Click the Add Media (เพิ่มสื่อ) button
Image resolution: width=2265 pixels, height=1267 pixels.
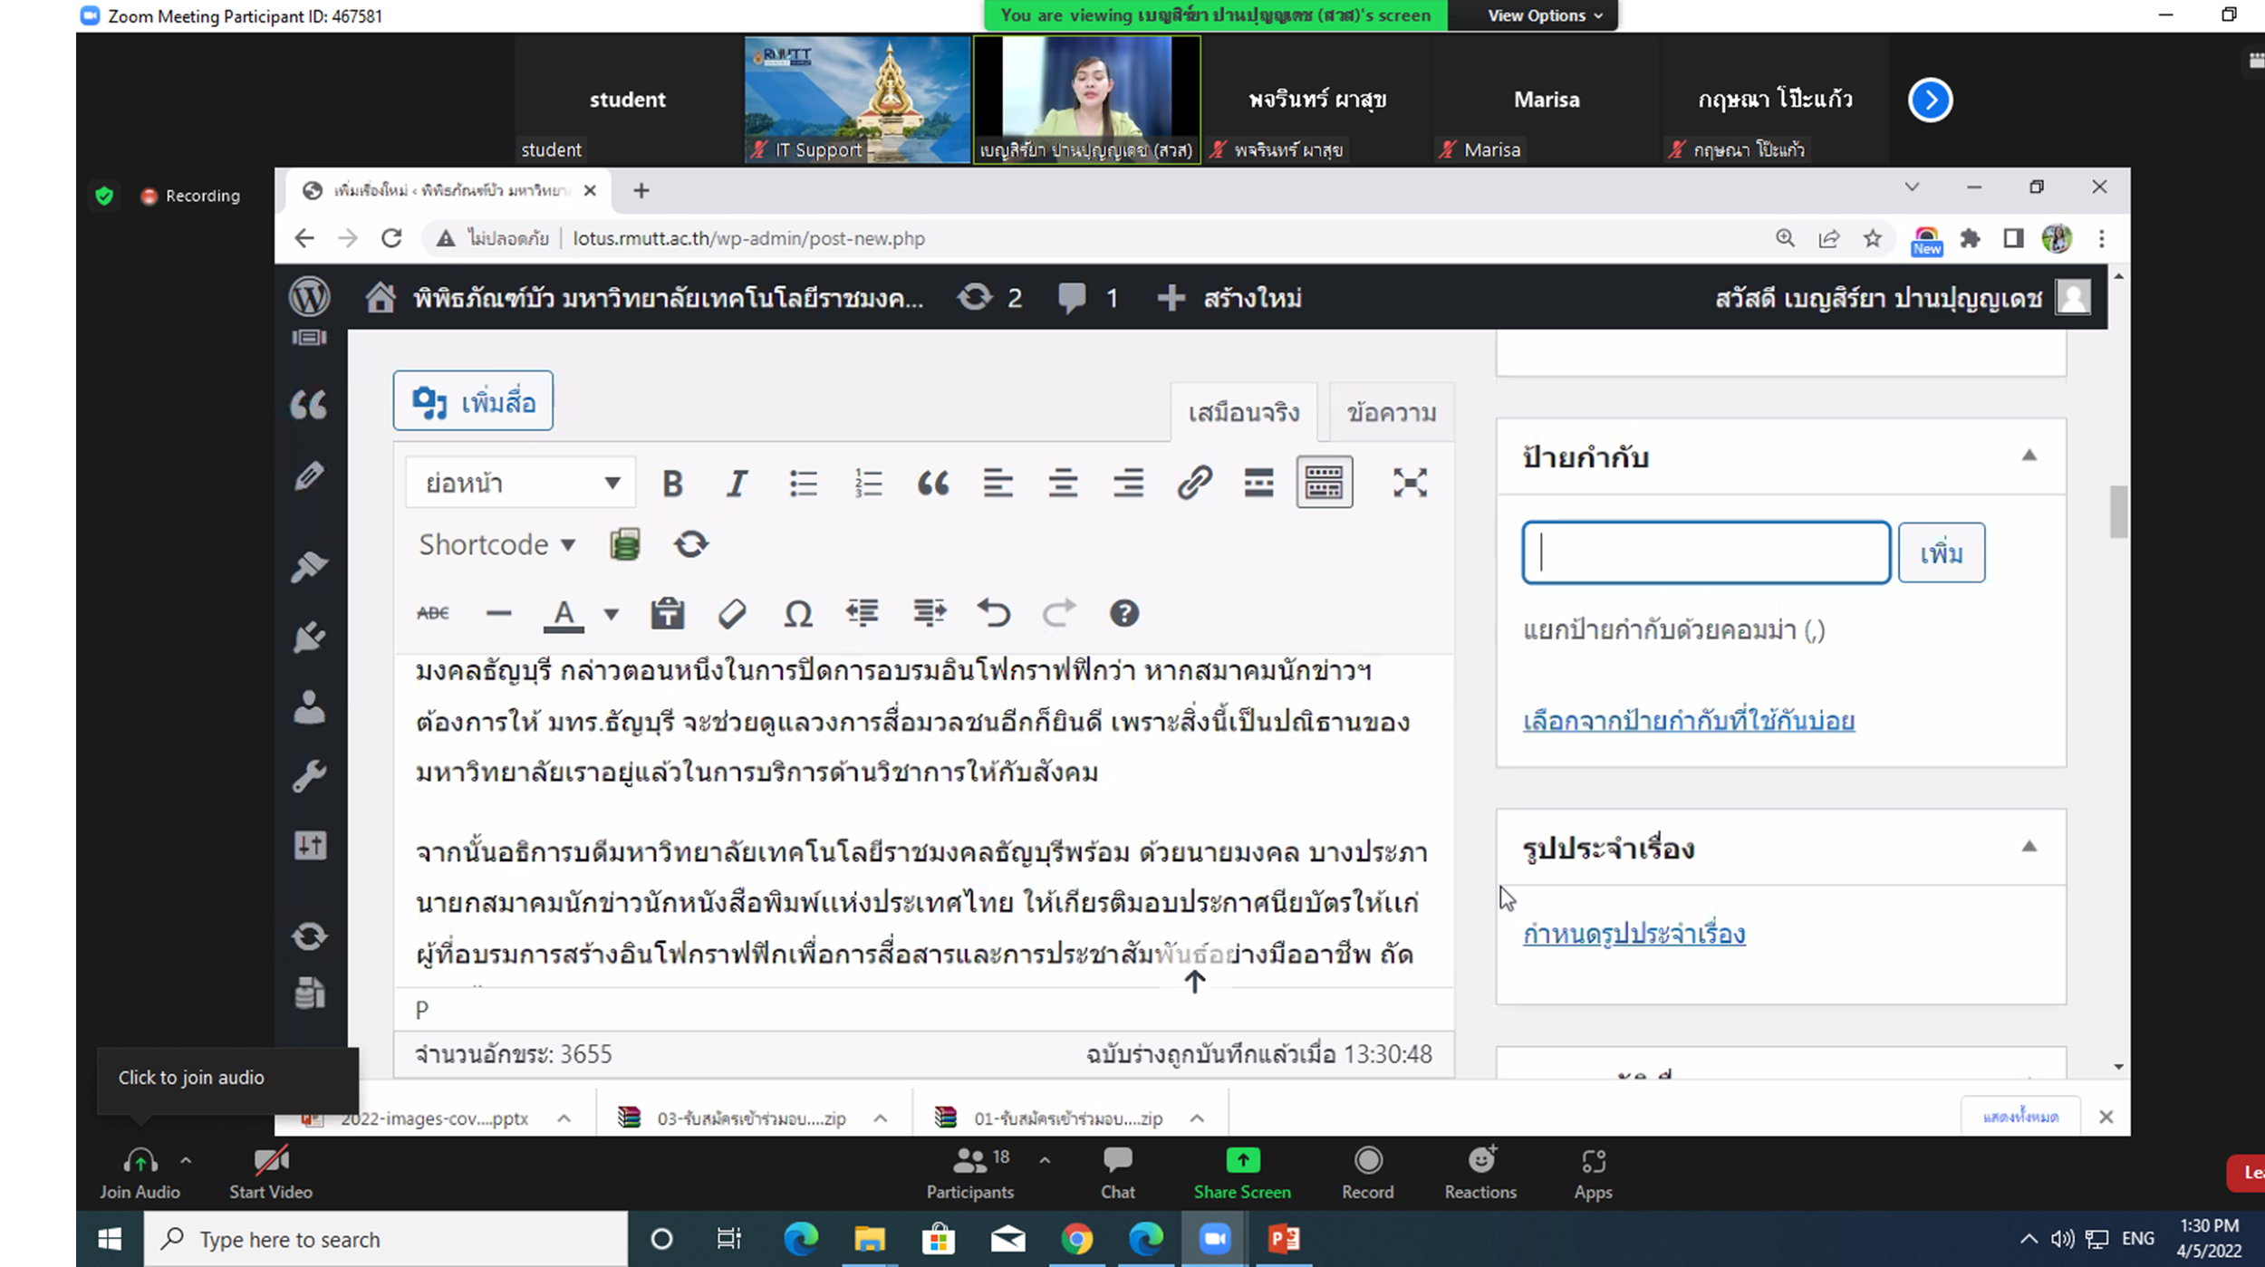473,401
